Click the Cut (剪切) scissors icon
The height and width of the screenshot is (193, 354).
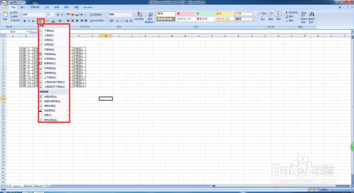pyautogui.click(x=11, y=12)
